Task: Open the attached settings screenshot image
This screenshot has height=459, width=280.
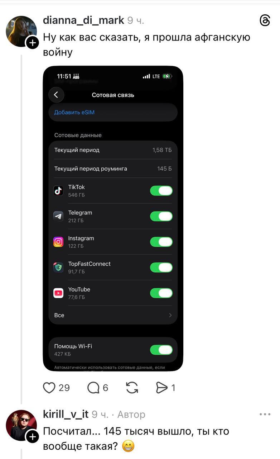Action: pyautogui.click(x=113, y=218)
